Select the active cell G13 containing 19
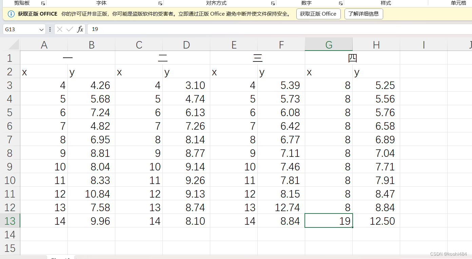 [x=329, y=221]
